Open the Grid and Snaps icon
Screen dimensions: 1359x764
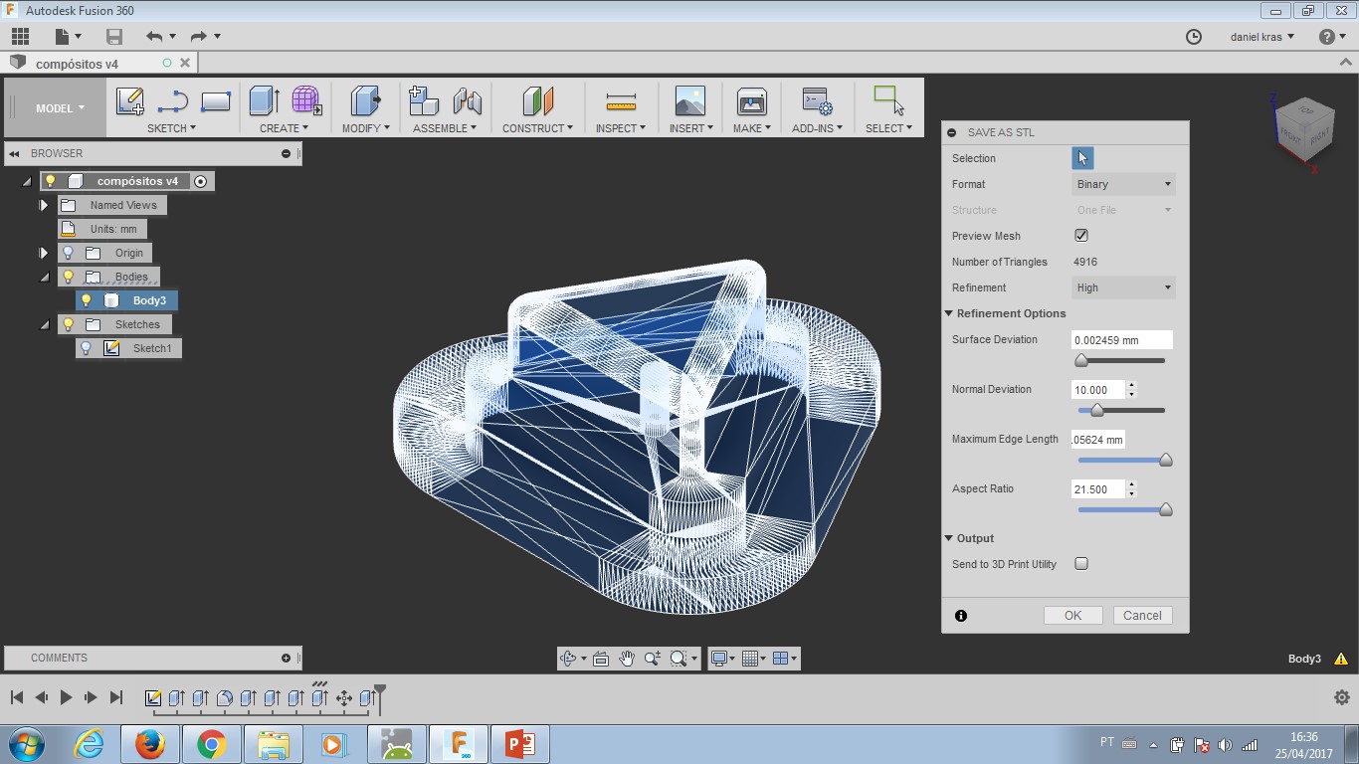point(750,659)
